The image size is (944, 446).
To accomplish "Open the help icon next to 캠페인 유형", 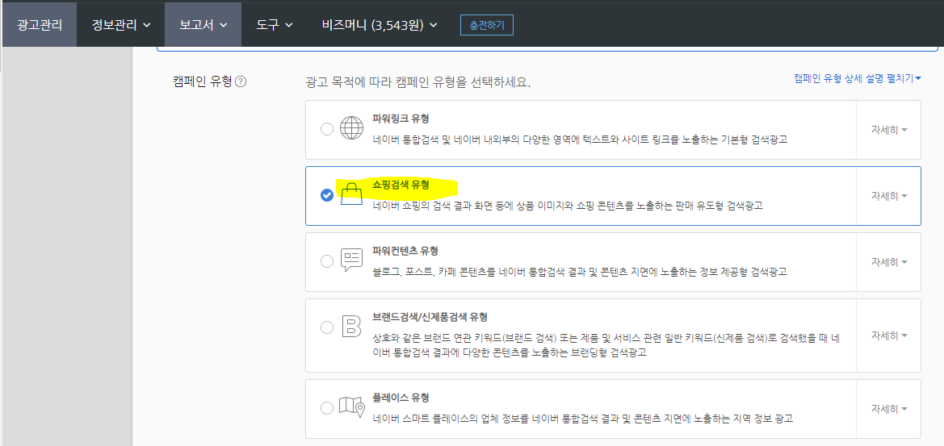I will click(x=240, y=81).
